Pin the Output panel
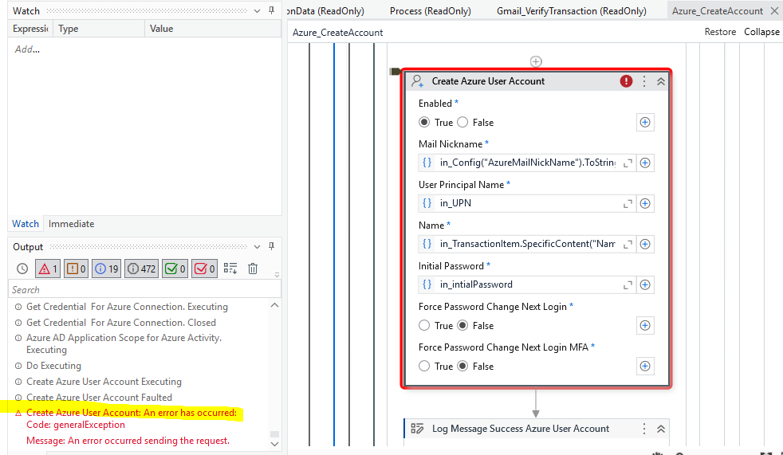This screenshot has width=783, height=455. [272, 246]
